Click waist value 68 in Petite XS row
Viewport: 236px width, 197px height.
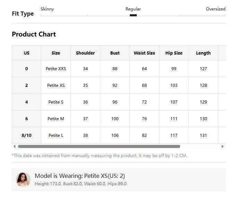[144, 85]
